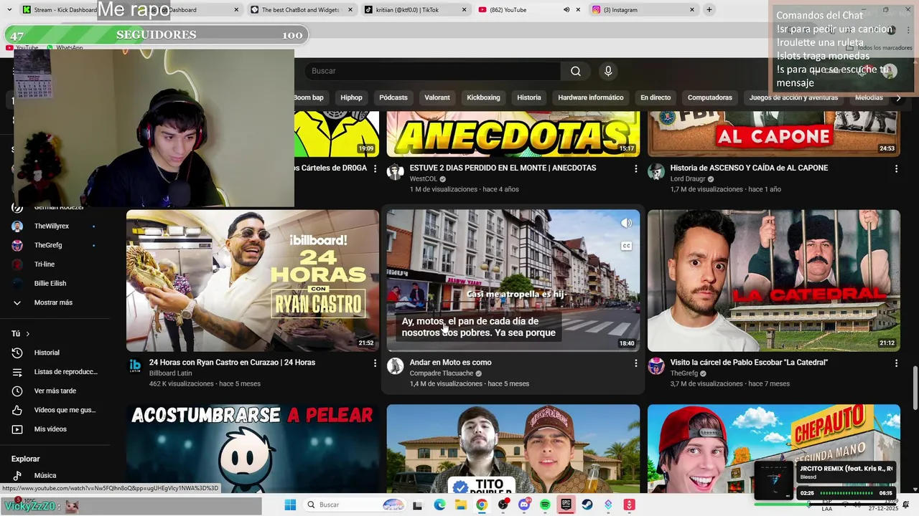
Task: Open options menu for La Catedral video
Action: point(896,363)
